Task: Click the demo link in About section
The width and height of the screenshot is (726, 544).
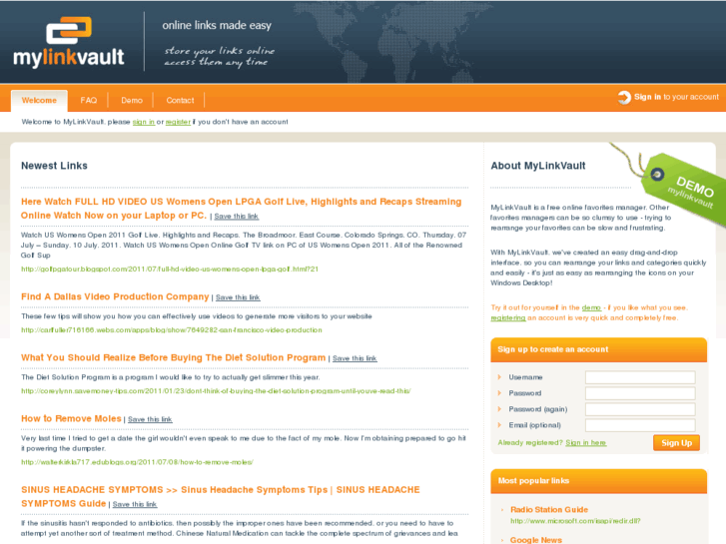Action: tap(591, 307)
